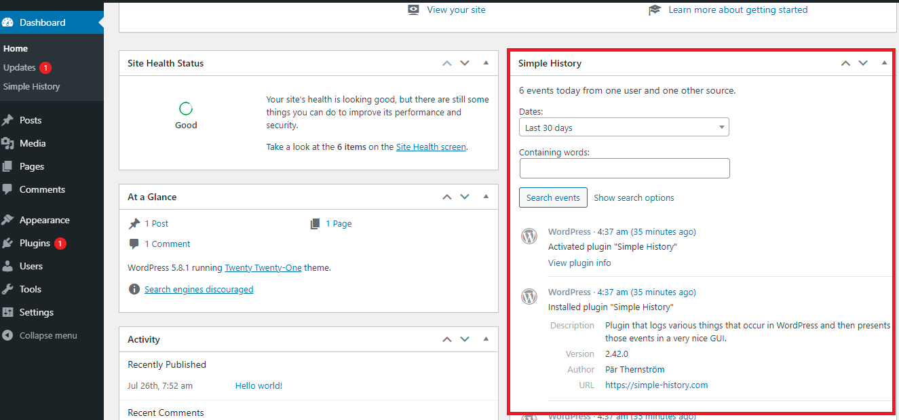
Task: Open the Hello world! post link
Action: click(259, 385)
